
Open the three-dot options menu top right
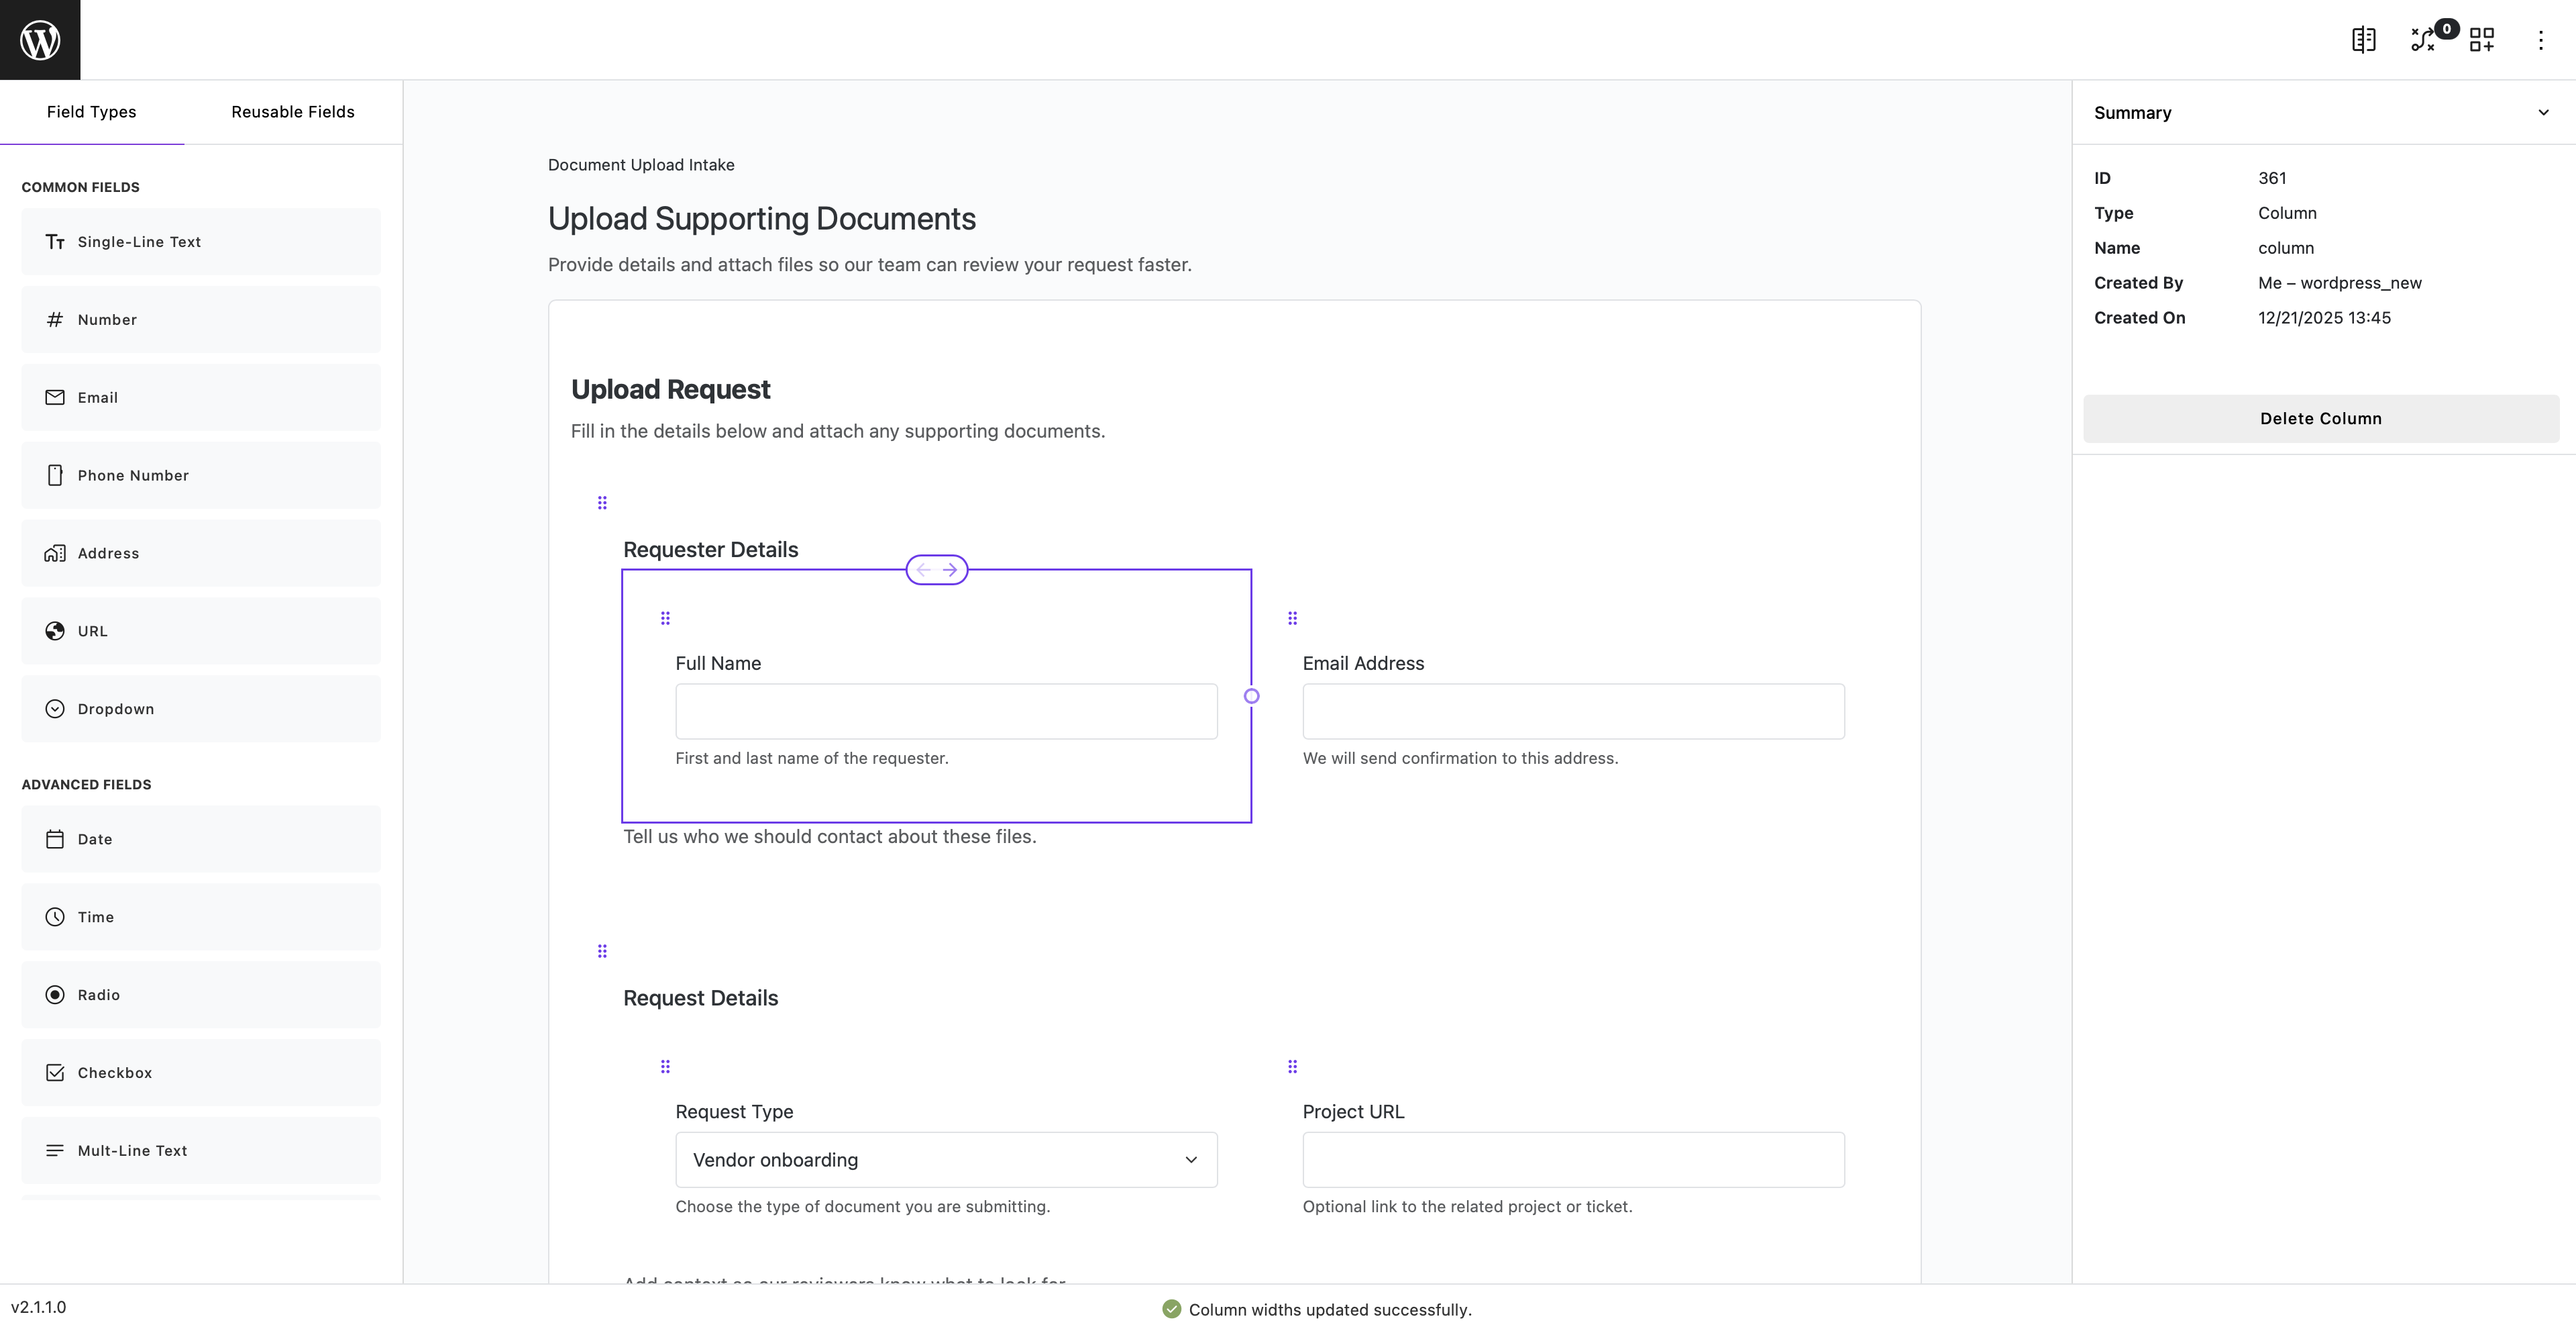point(2541,39)
